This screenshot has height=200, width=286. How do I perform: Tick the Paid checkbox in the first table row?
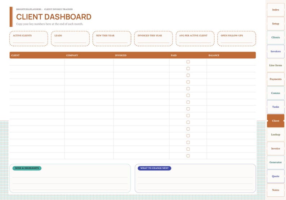188,62
